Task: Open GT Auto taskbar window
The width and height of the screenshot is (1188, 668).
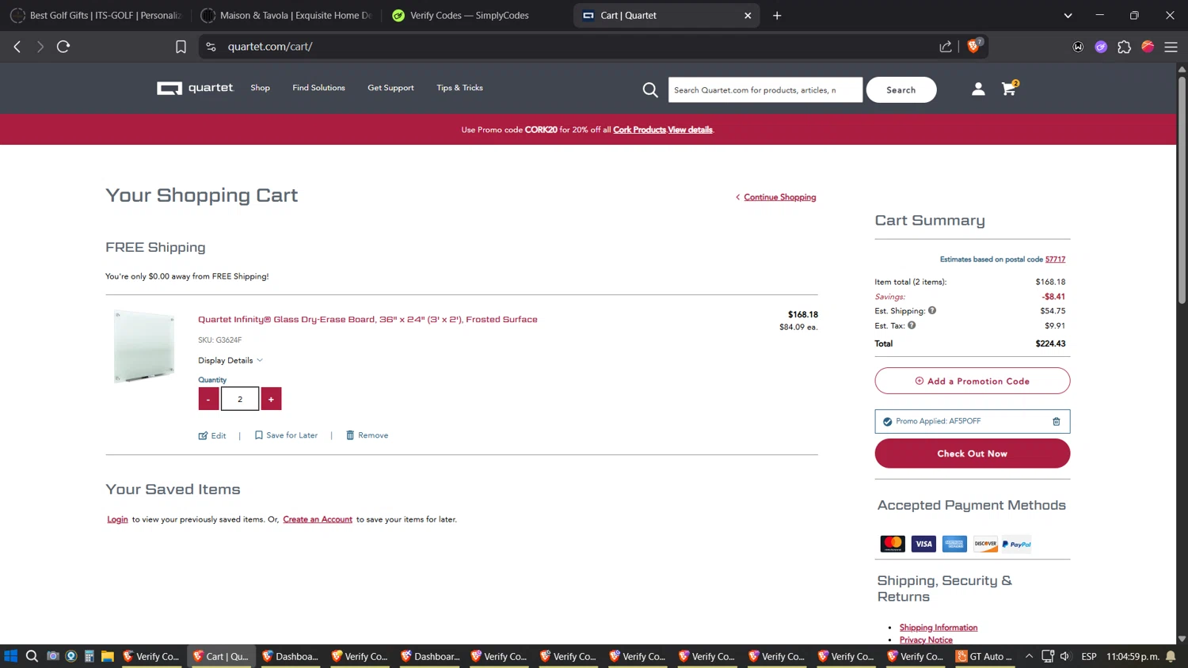Action: (x=985, y=656)
